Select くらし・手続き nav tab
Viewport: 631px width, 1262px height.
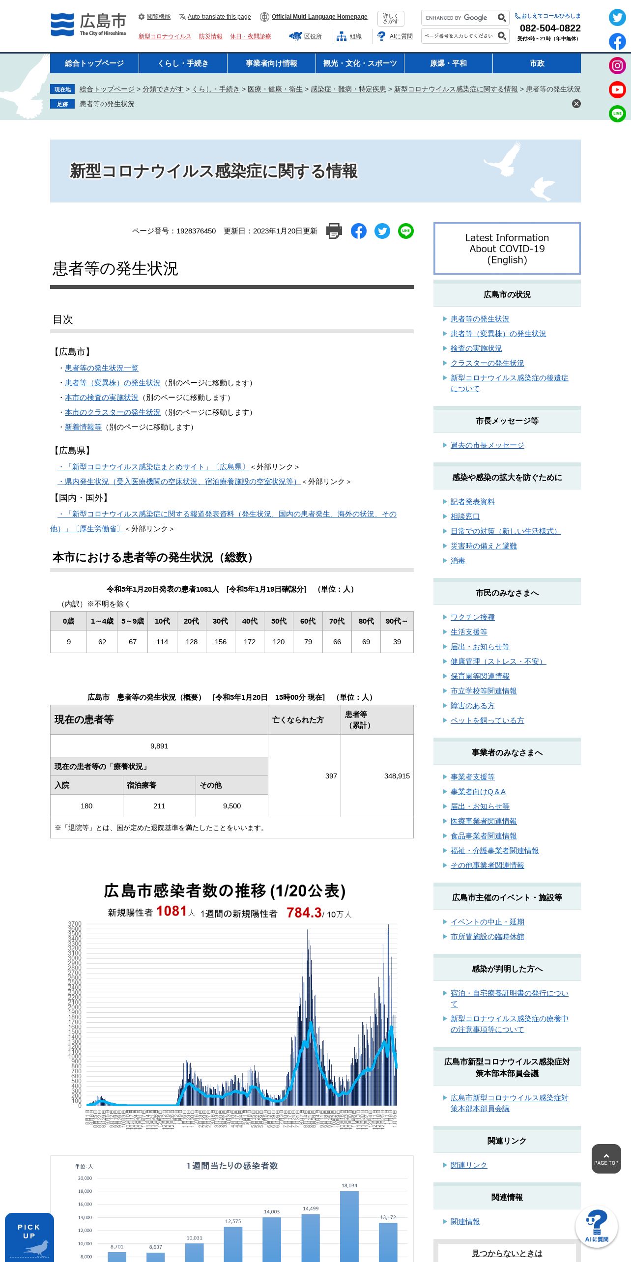[x=183, y=63]
